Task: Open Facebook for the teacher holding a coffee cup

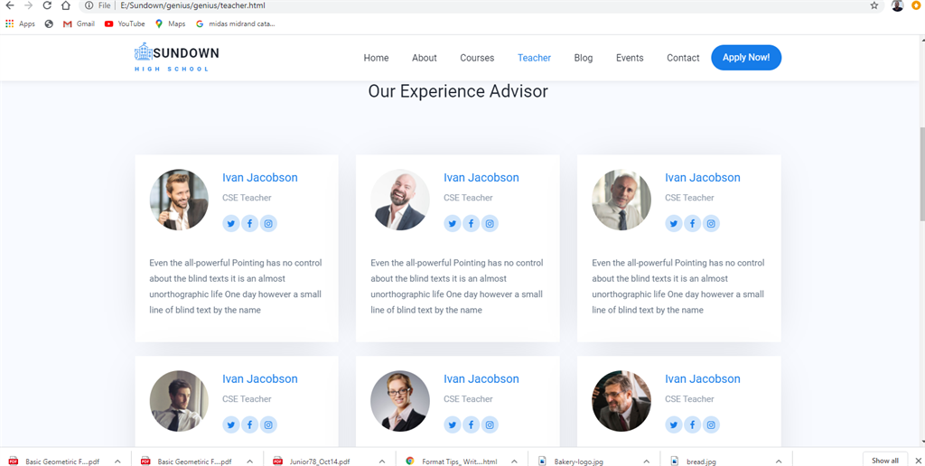Action: 249,224
